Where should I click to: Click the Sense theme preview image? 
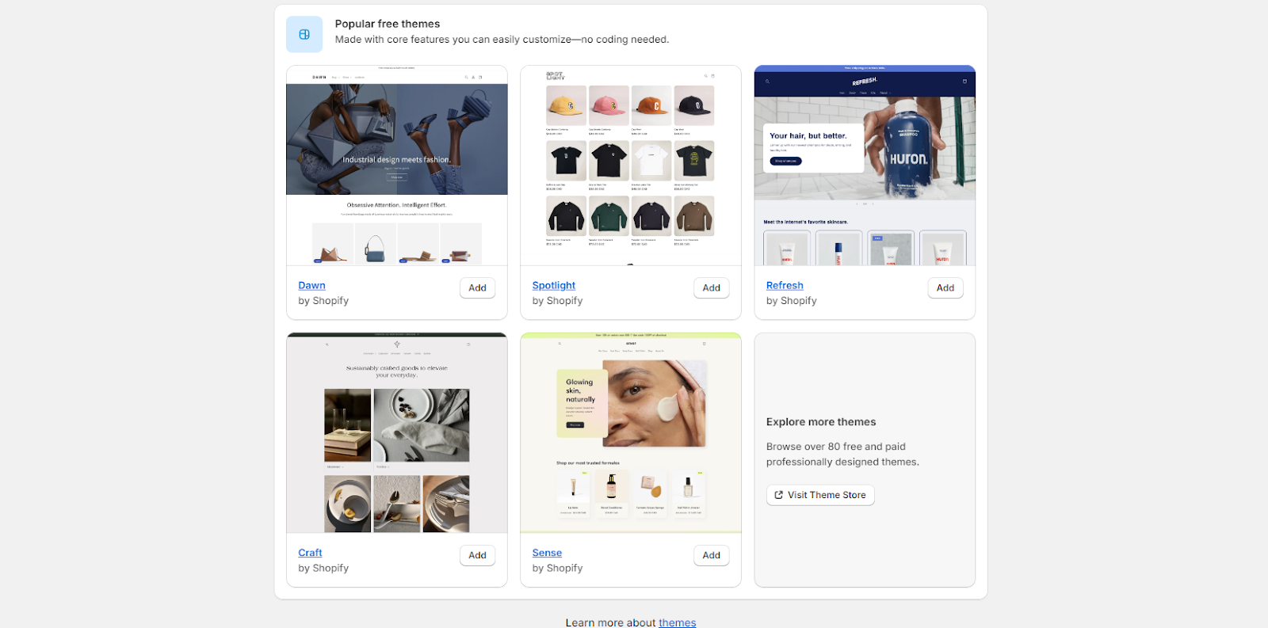631,433
